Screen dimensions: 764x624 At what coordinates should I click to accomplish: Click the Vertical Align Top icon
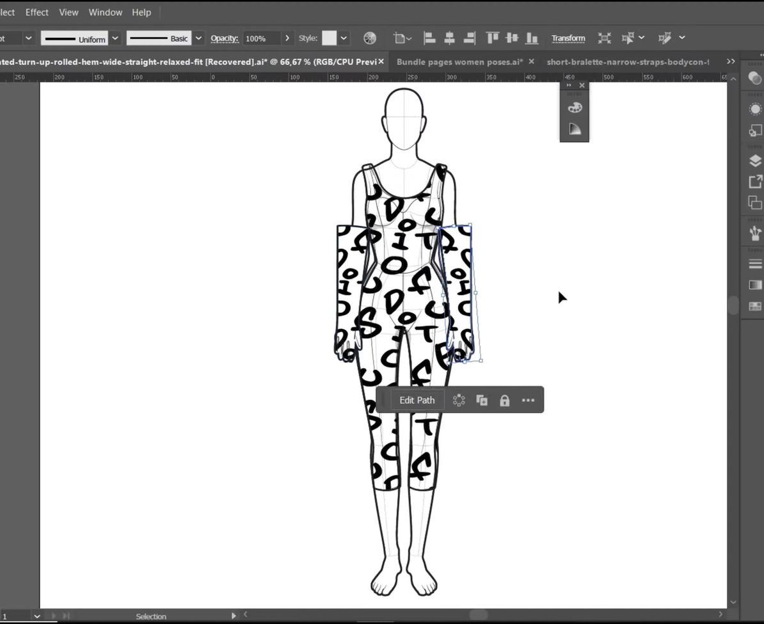pyautogui.click(x=492, y=38)
